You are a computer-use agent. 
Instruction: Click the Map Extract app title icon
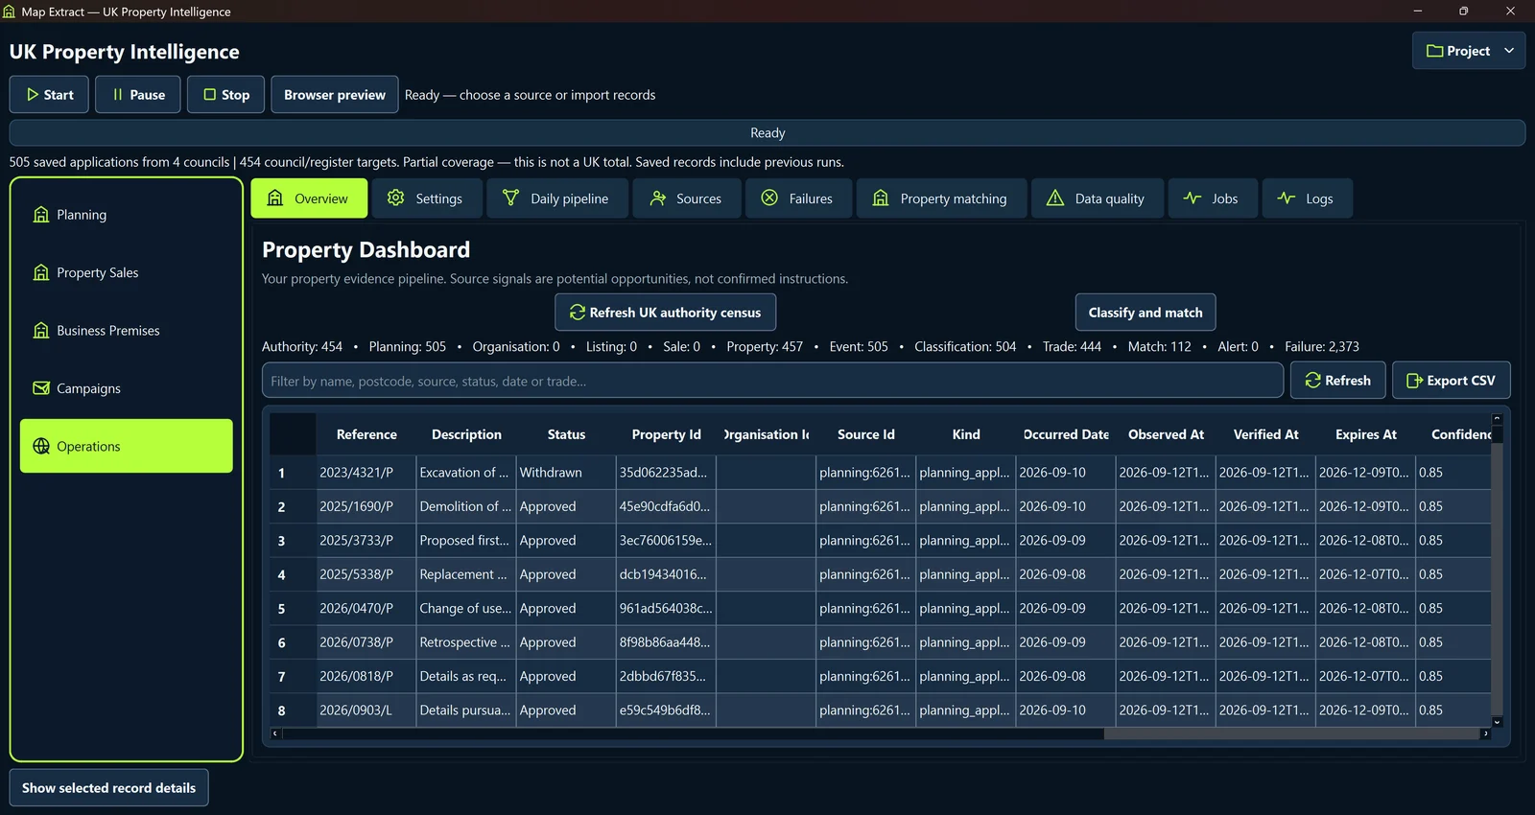click(x=10, y=12)
